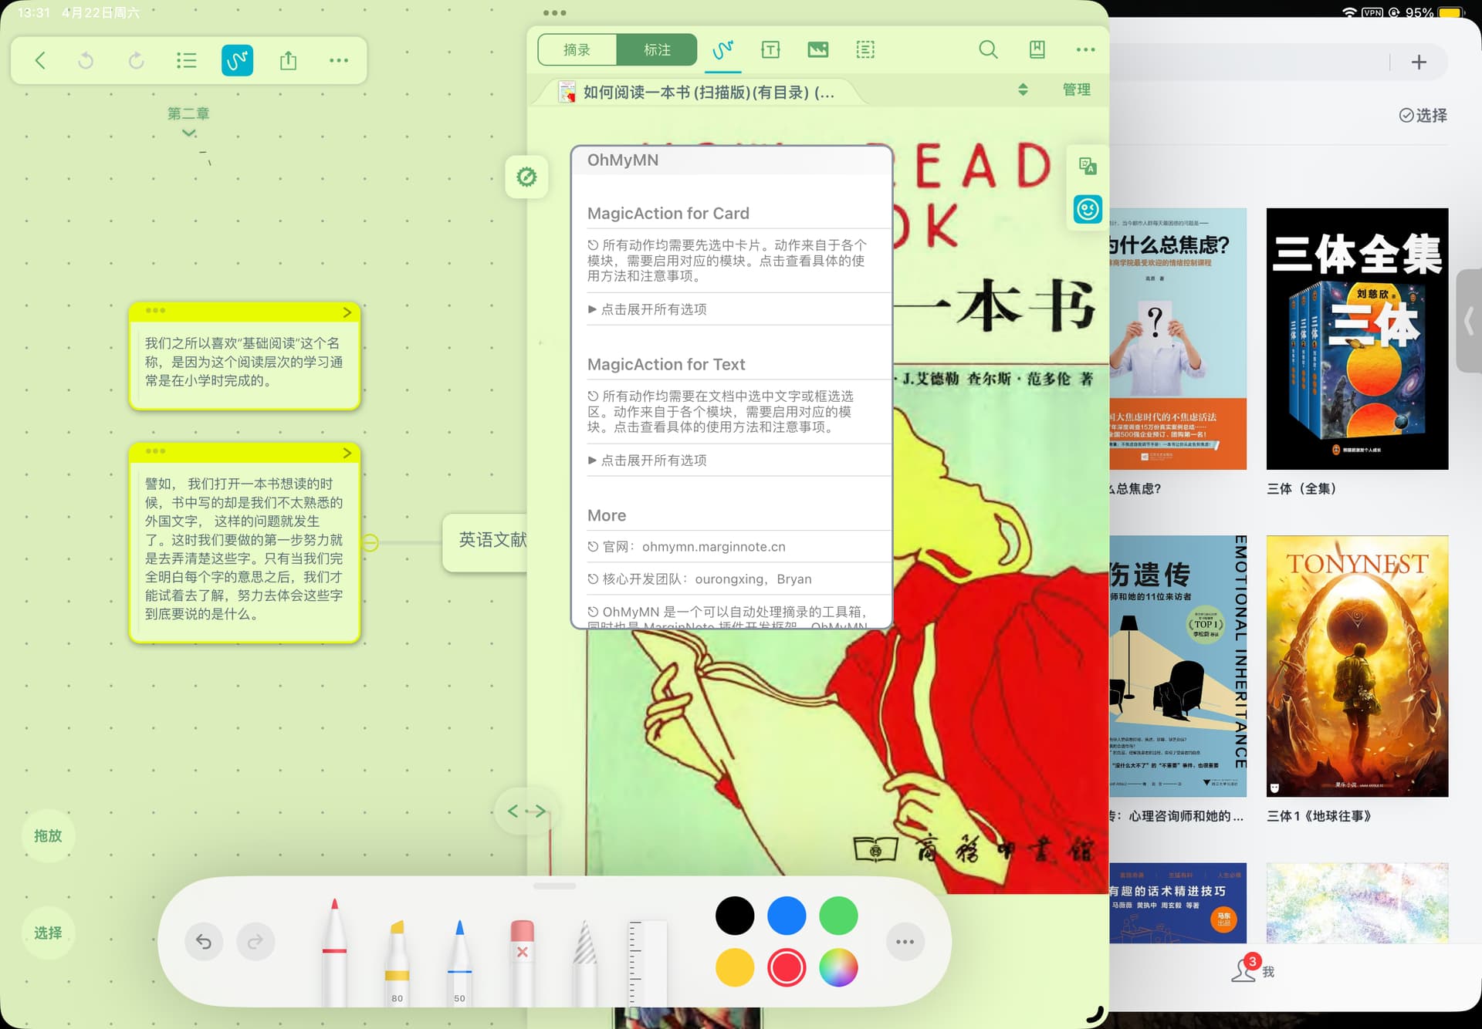Viewport: 1482px width, 1029px height.
Task: Tap the 核心开发团队 entry
Action: 739,579
